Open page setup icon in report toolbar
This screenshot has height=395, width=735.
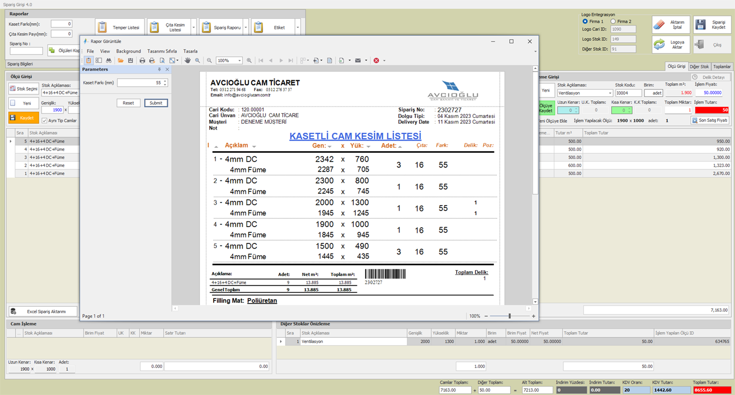(x=162, y=60)
